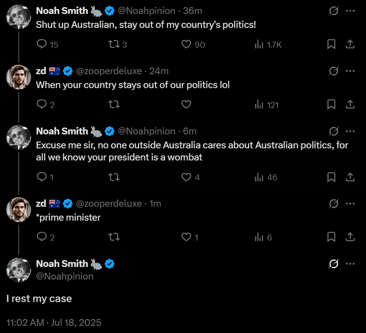Open @Noahpinion handle under final tweet
The height and width of the screenshot is (333, 366).
(65, 276)
